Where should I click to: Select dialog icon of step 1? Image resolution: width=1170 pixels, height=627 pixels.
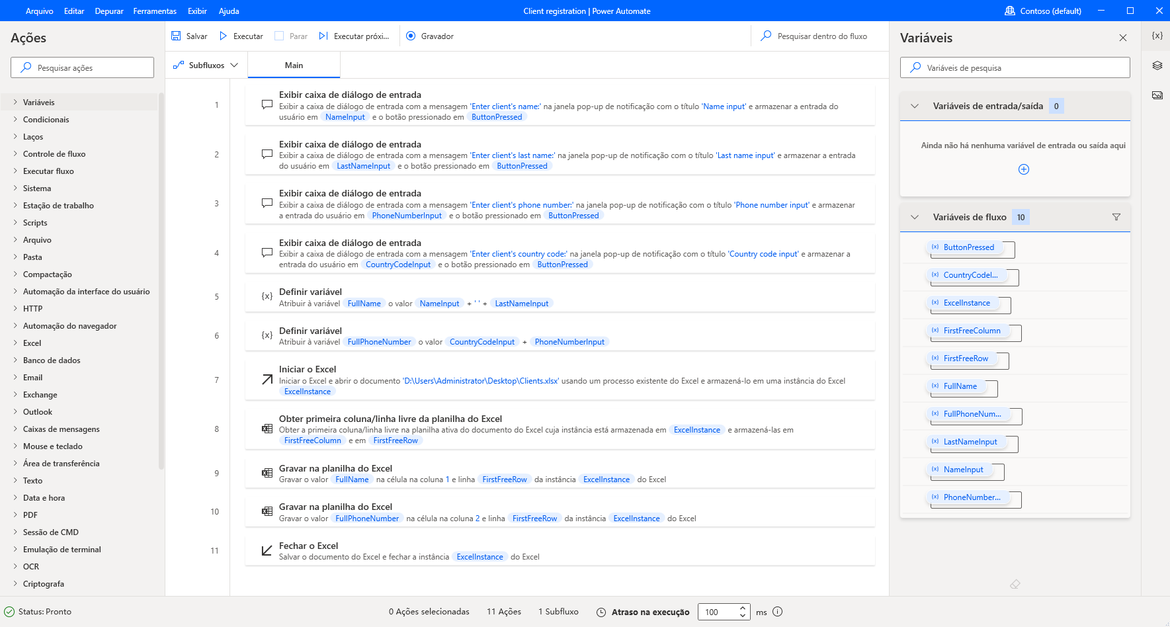coord(267,104)
